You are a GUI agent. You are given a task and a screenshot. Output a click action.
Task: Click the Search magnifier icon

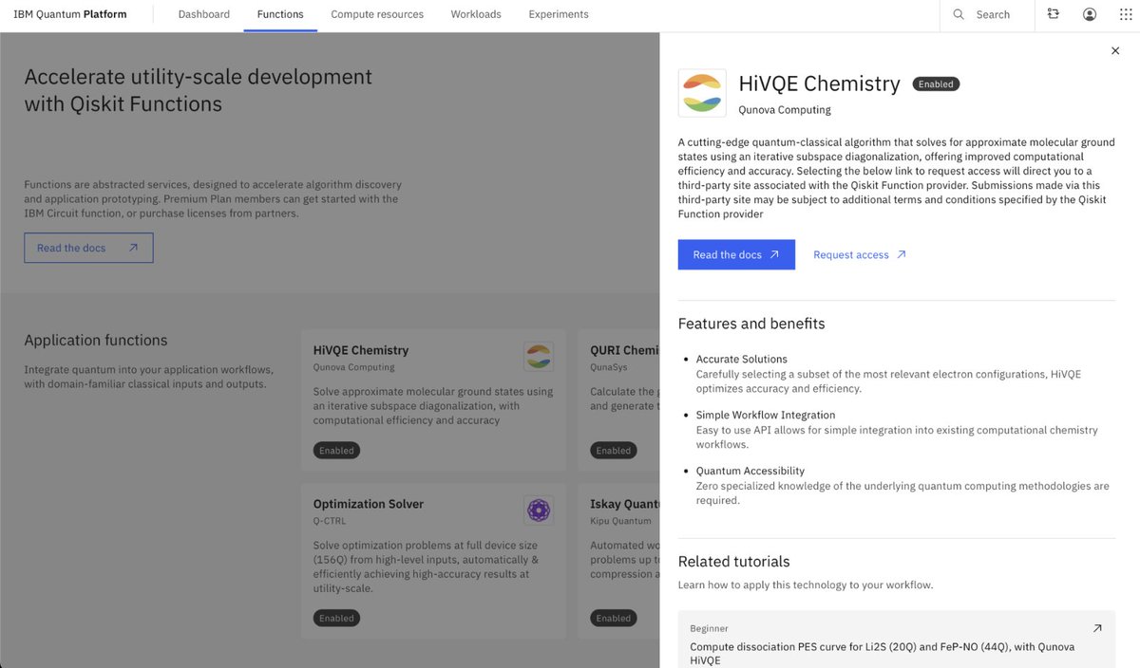959,15
